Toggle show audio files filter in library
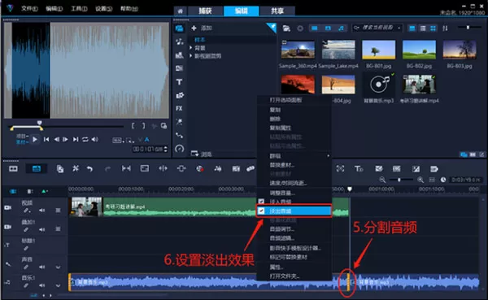 coord(341,28)
